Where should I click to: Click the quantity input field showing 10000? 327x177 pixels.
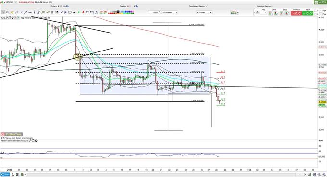tap(153, 13)
